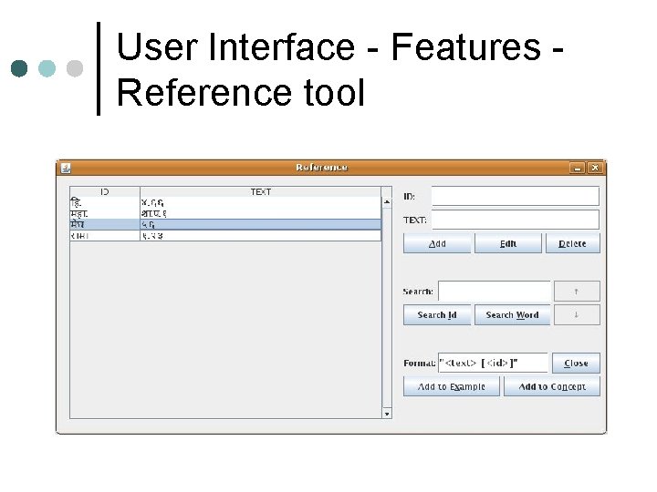This screenshot has height=492, width=657.
Task: Click the Search Word button
Action: point(512,314)
